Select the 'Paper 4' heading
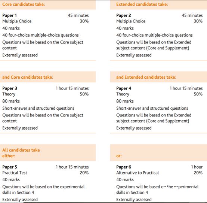Viewport: 207px width, 203px height. tap(124, 88)
